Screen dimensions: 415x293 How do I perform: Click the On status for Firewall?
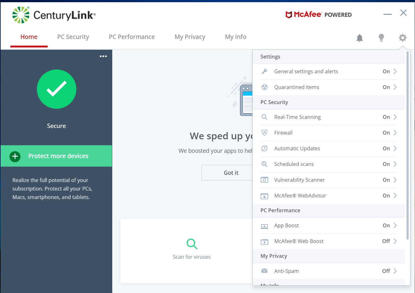coord(386,133)
